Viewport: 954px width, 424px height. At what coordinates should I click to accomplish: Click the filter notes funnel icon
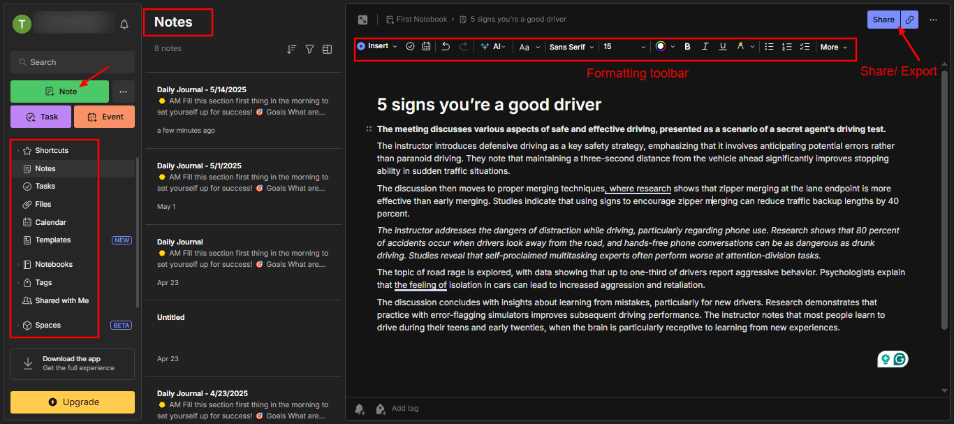(x=309, y=49)
